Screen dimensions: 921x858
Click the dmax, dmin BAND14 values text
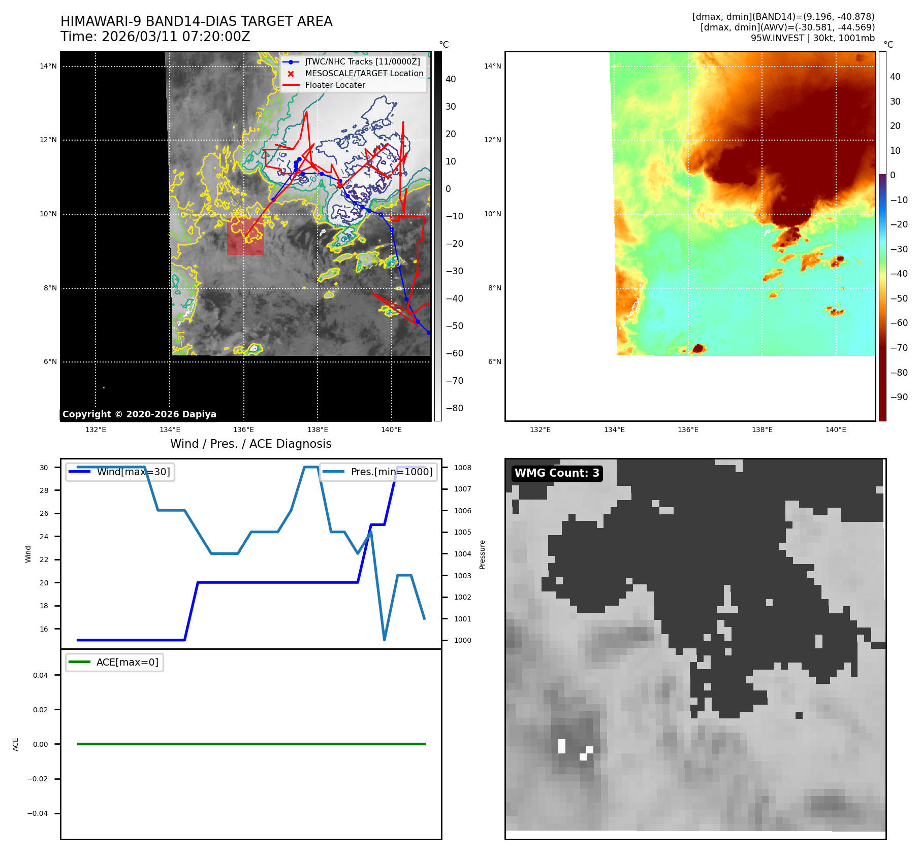click(783, 17)
